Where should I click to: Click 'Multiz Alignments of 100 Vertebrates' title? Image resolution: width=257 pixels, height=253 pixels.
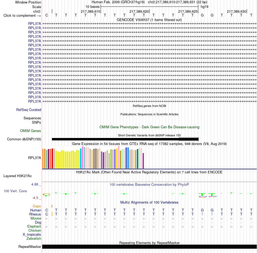tap(149, 203)
